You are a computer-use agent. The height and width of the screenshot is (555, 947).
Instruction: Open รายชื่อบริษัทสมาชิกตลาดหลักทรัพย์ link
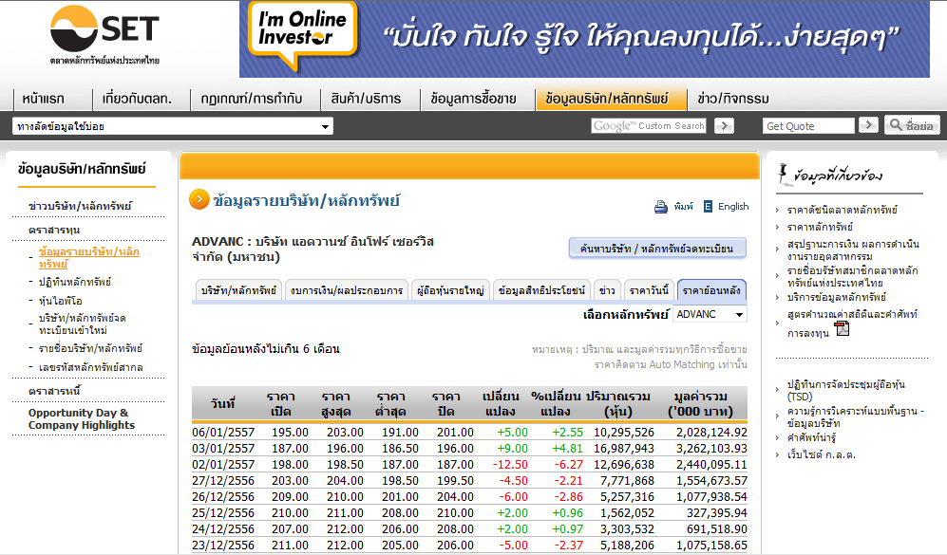coord(852,276)
